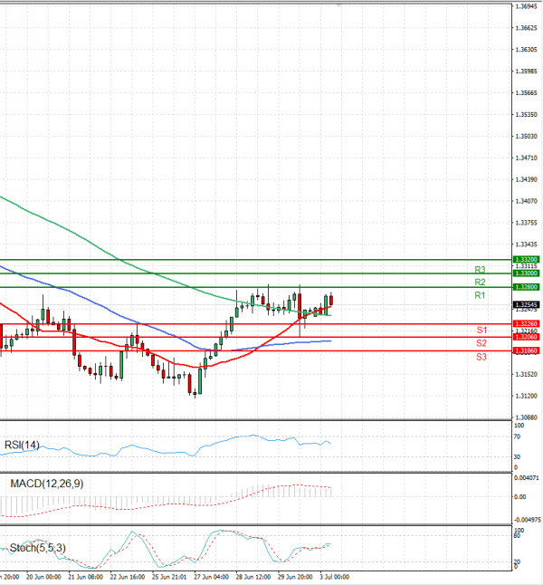
Task: Click the Stoch(5,5,3) indicator label
Action: 36,548
